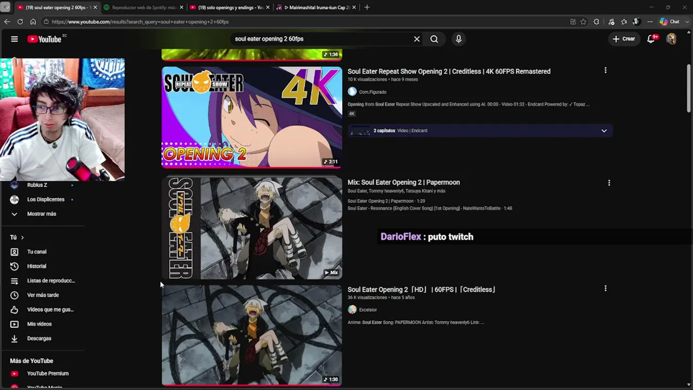693x390 pixels.
Task: Open the media playback control icon in toolbar
Action: [611, 22]
